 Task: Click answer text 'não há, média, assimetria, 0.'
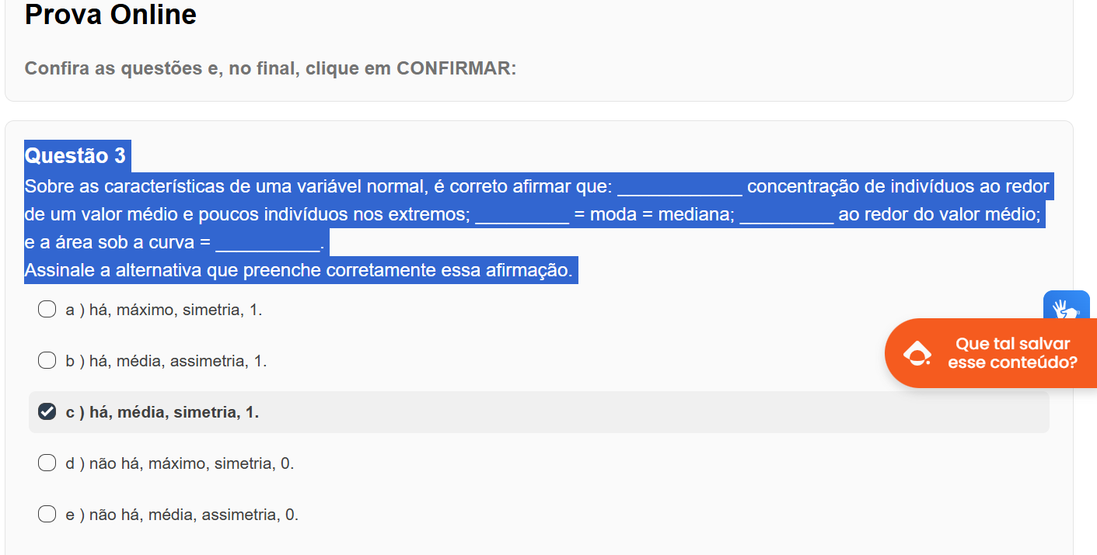(194, 515)
